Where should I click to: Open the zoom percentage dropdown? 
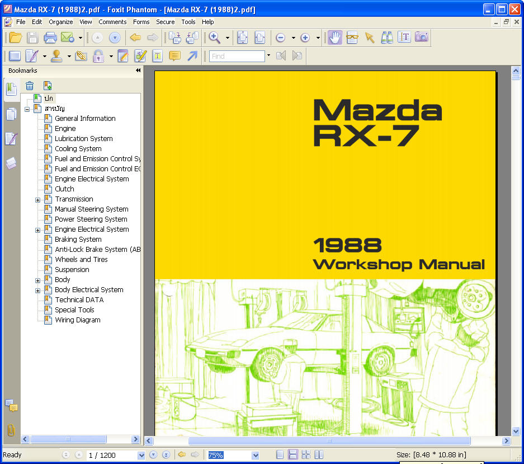point(256,455)
